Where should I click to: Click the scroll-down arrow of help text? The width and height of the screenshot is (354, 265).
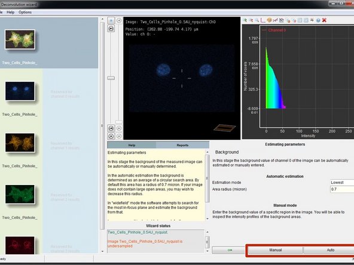[207, 218]
